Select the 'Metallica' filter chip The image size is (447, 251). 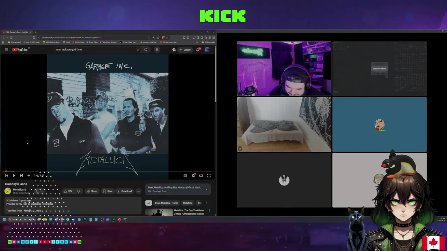(188, 203)
